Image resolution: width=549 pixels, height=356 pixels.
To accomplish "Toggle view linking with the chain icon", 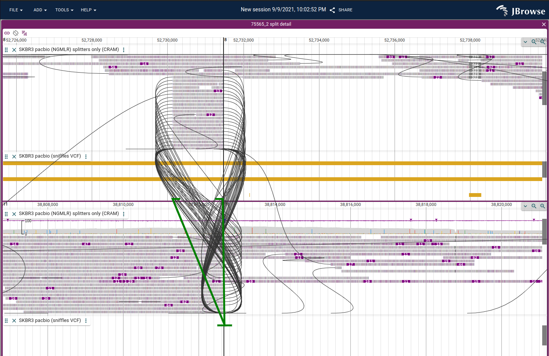I will tap(6, 33).
